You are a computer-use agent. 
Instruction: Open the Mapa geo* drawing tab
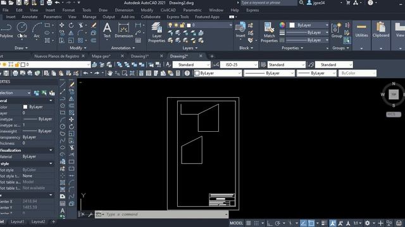tap(101, 56)
